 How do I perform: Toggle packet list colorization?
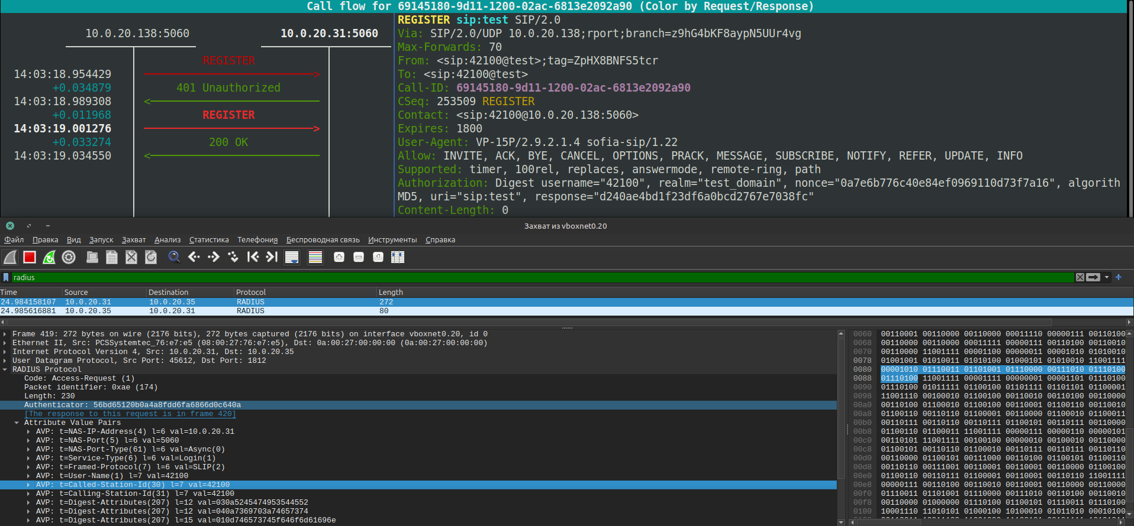(315, 257)
